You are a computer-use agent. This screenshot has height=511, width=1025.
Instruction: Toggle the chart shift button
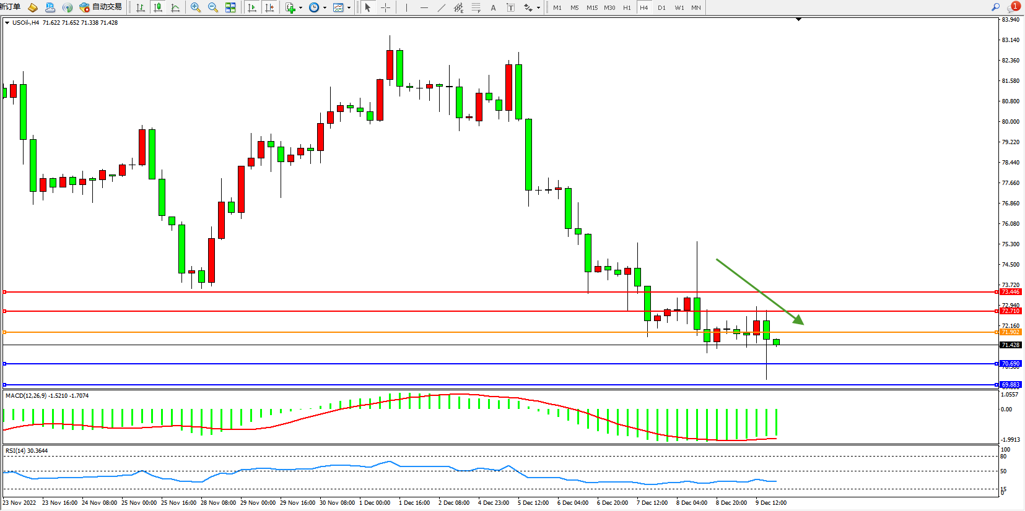(269, 7)
